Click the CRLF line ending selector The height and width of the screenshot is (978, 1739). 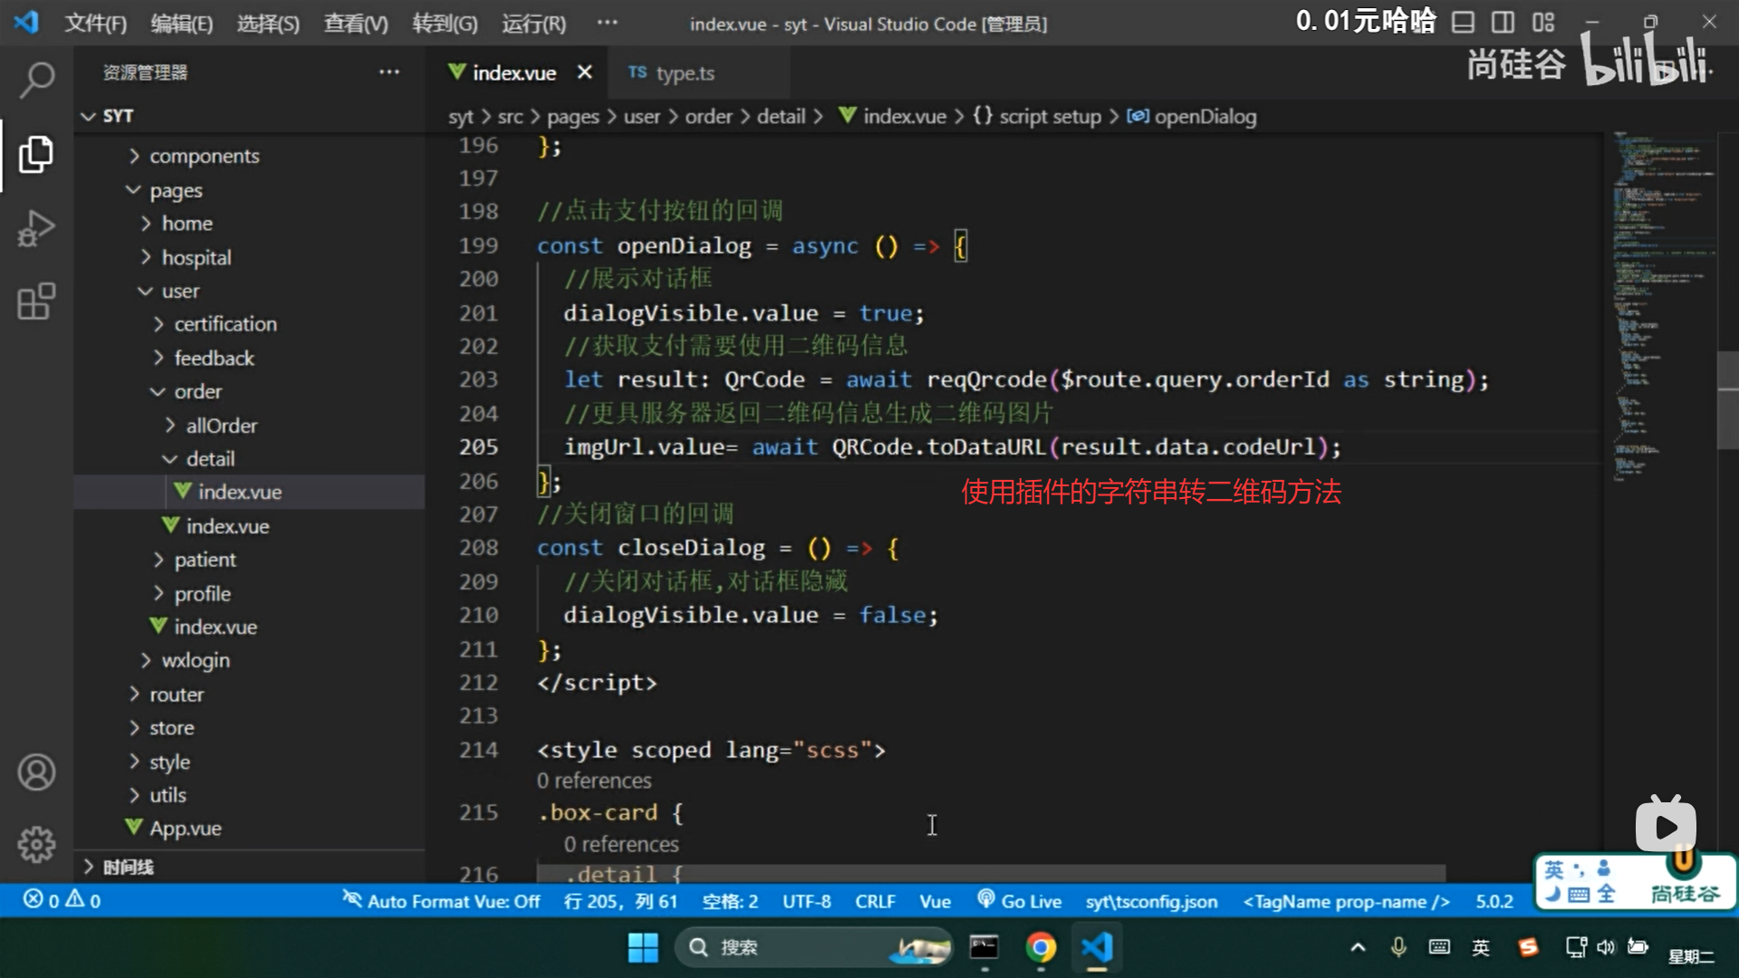click(x=874, y=901)
